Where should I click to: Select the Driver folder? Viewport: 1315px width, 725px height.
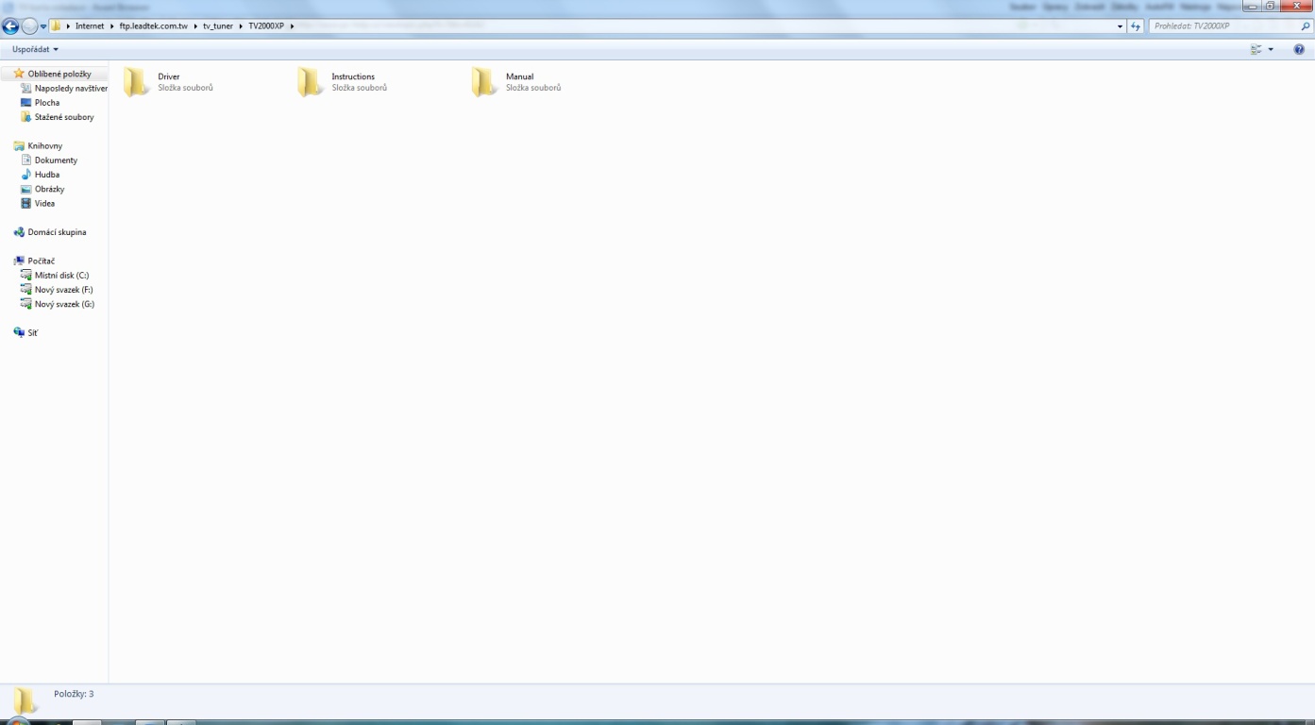[169, 82]
